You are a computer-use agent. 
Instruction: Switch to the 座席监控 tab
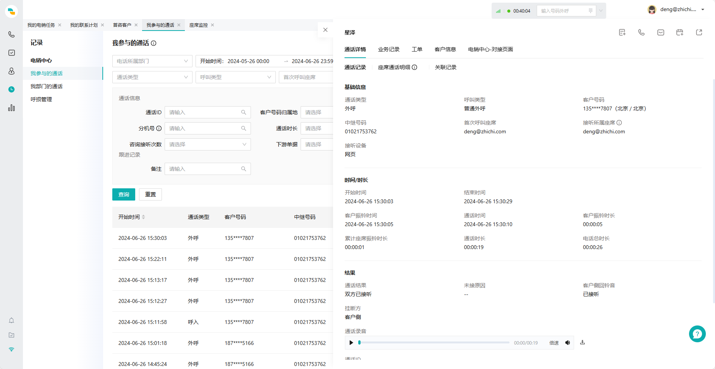198,25
